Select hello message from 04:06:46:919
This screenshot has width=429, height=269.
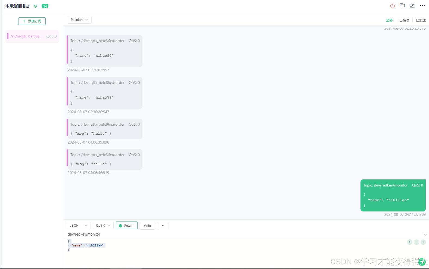[105, 159]
